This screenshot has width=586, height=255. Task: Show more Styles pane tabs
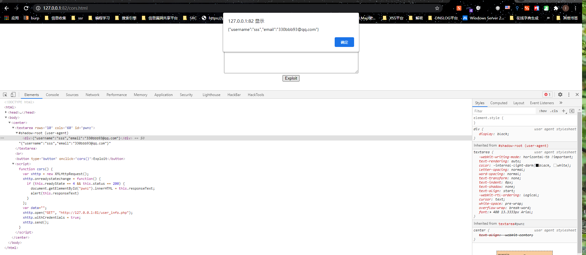561,103
